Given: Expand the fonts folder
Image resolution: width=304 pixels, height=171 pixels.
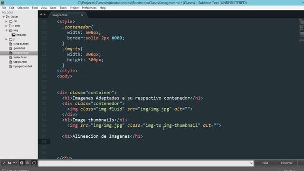Looking at the screenshot, I should pyautogui.click(x=6, y=26).
